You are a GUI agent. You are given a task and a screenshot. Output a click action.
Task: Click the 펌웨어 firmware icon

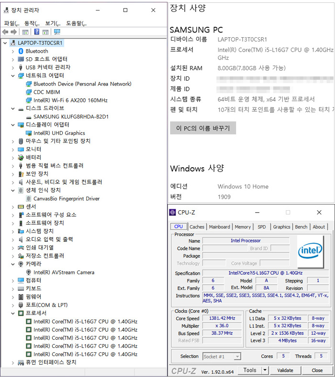(x=21, y=297)
